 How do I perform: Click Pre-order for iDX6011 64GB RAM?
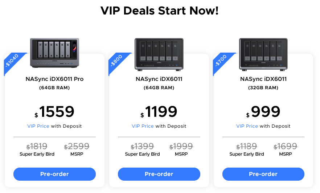pos(159,174)
